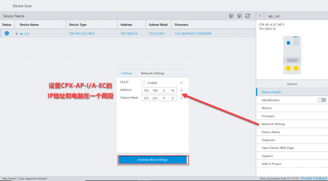Click the small square indicator beside Address field
Image resolution: width=328 pixels, height=181 pixels.
pyautogui.click(x=181, y=90)
